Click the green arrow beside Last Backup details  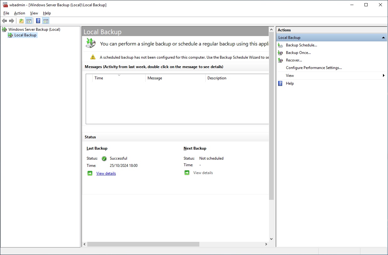tap(90, 173)
